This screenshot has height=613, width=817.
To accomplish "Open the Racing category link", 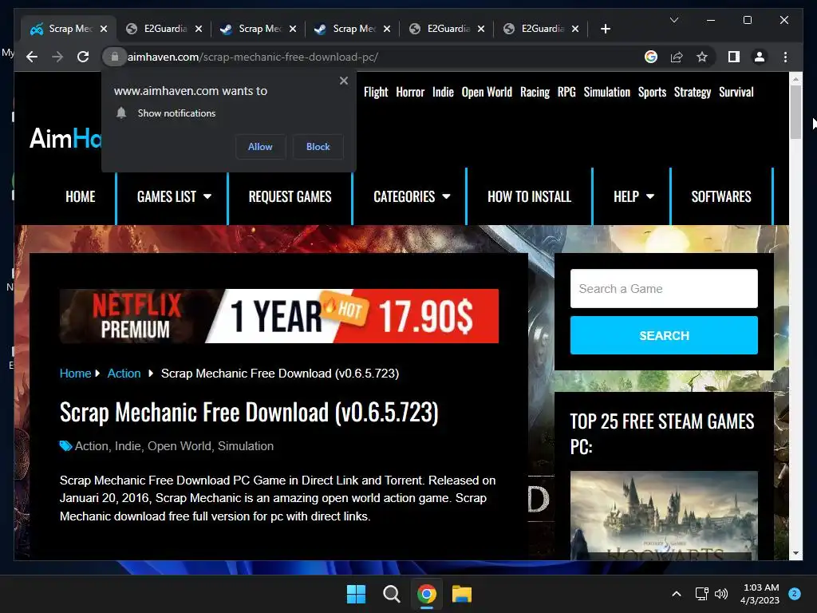I will click(x=535, y=93).
